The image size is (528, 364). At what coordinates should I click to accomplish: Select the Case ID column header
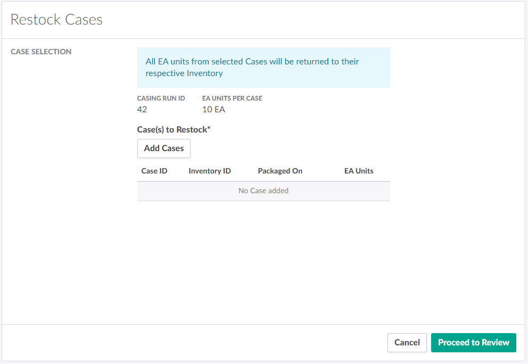point(154,171)
